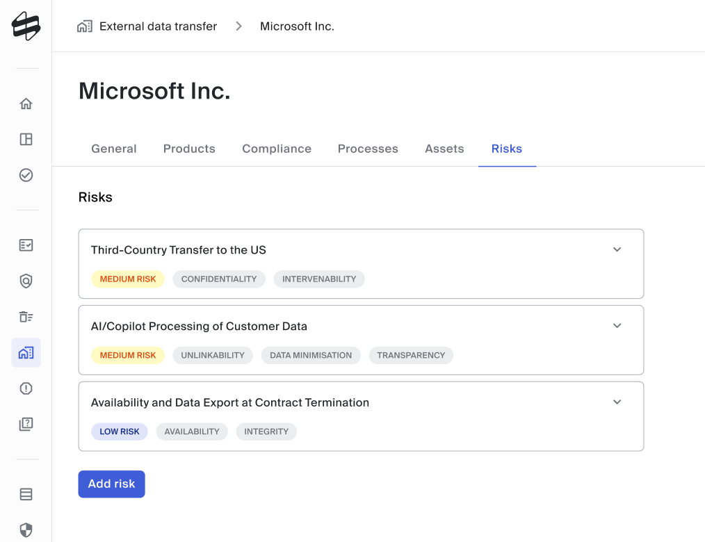This screenshot has height=542, width=705.
Task: Switch to the Assets tab
Action: (444, 149)
